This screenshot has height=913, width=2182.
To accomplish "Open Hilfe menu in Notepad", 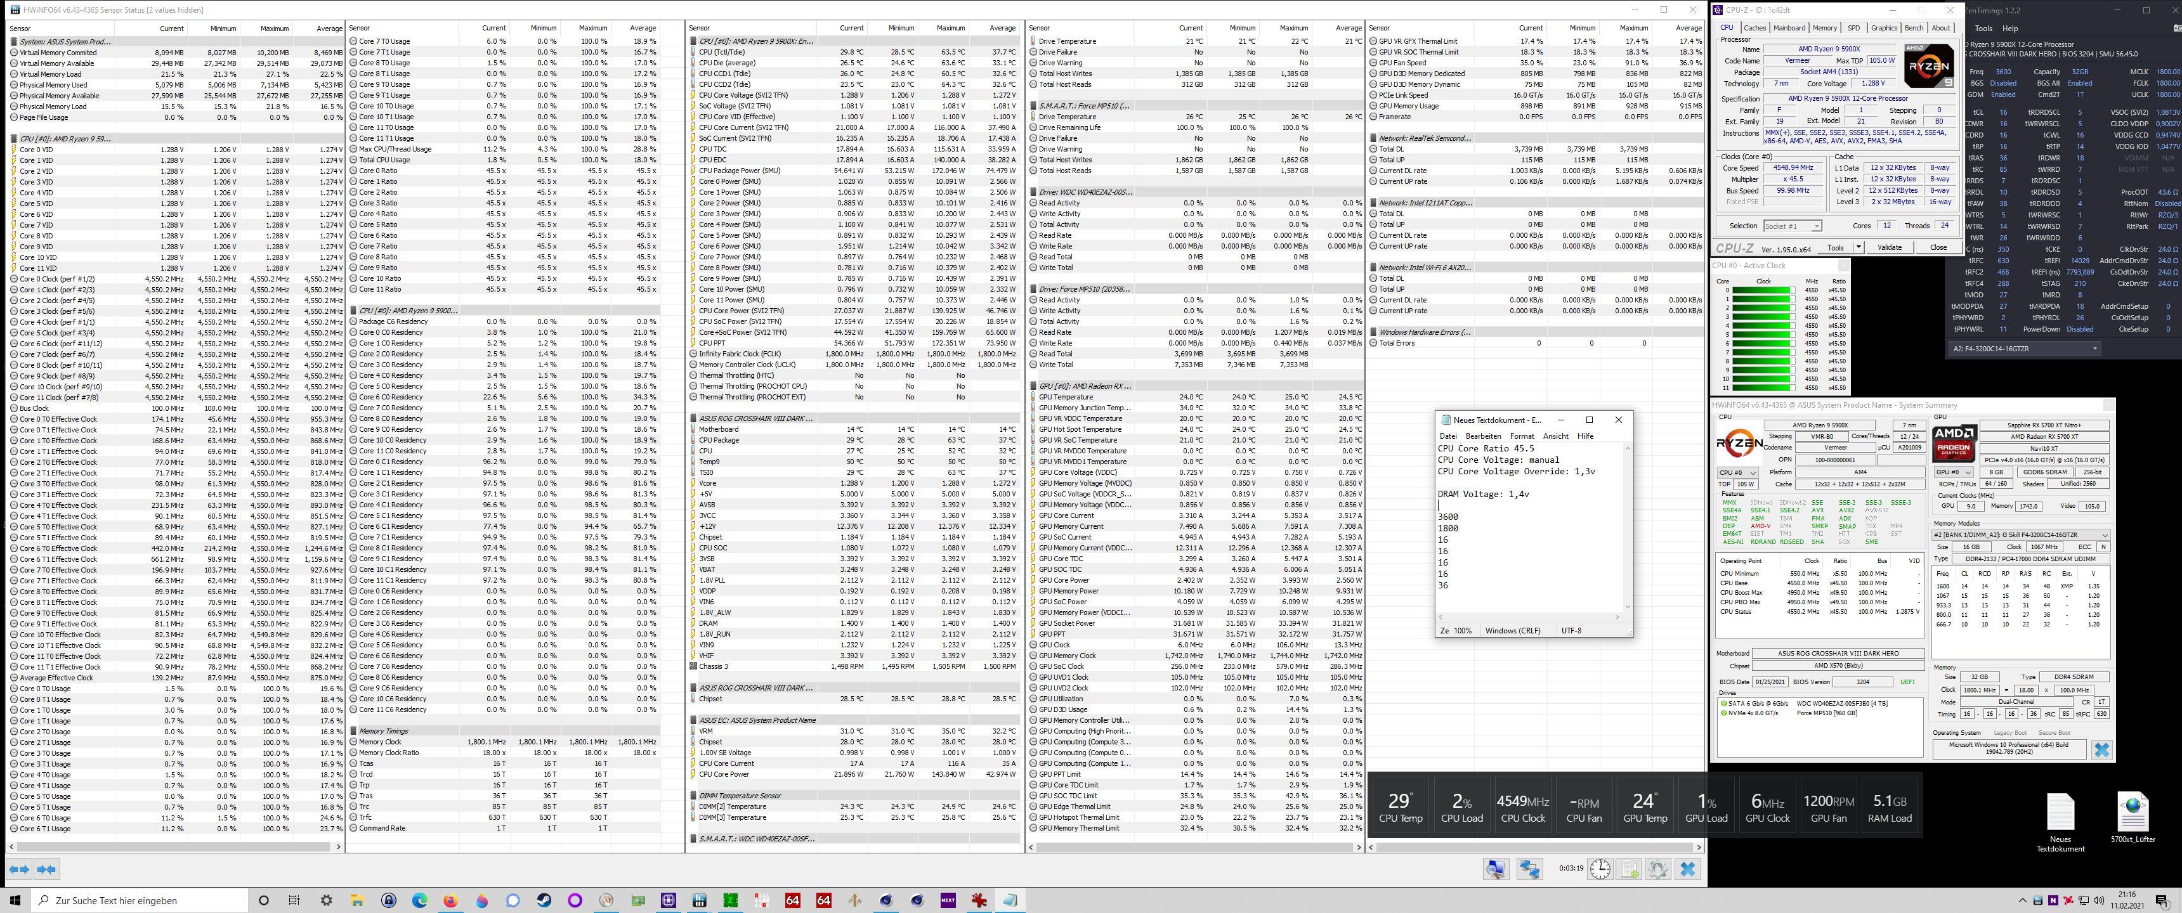I will pyautogui.click(x=1585, y=436).
